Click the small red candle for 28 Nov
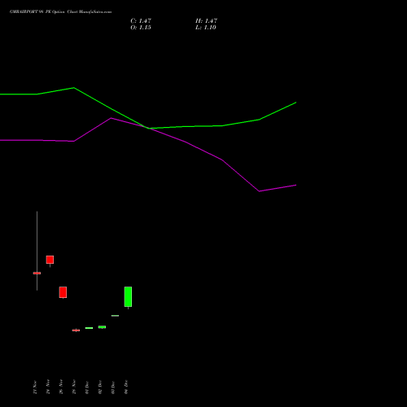 coord(76,330)
